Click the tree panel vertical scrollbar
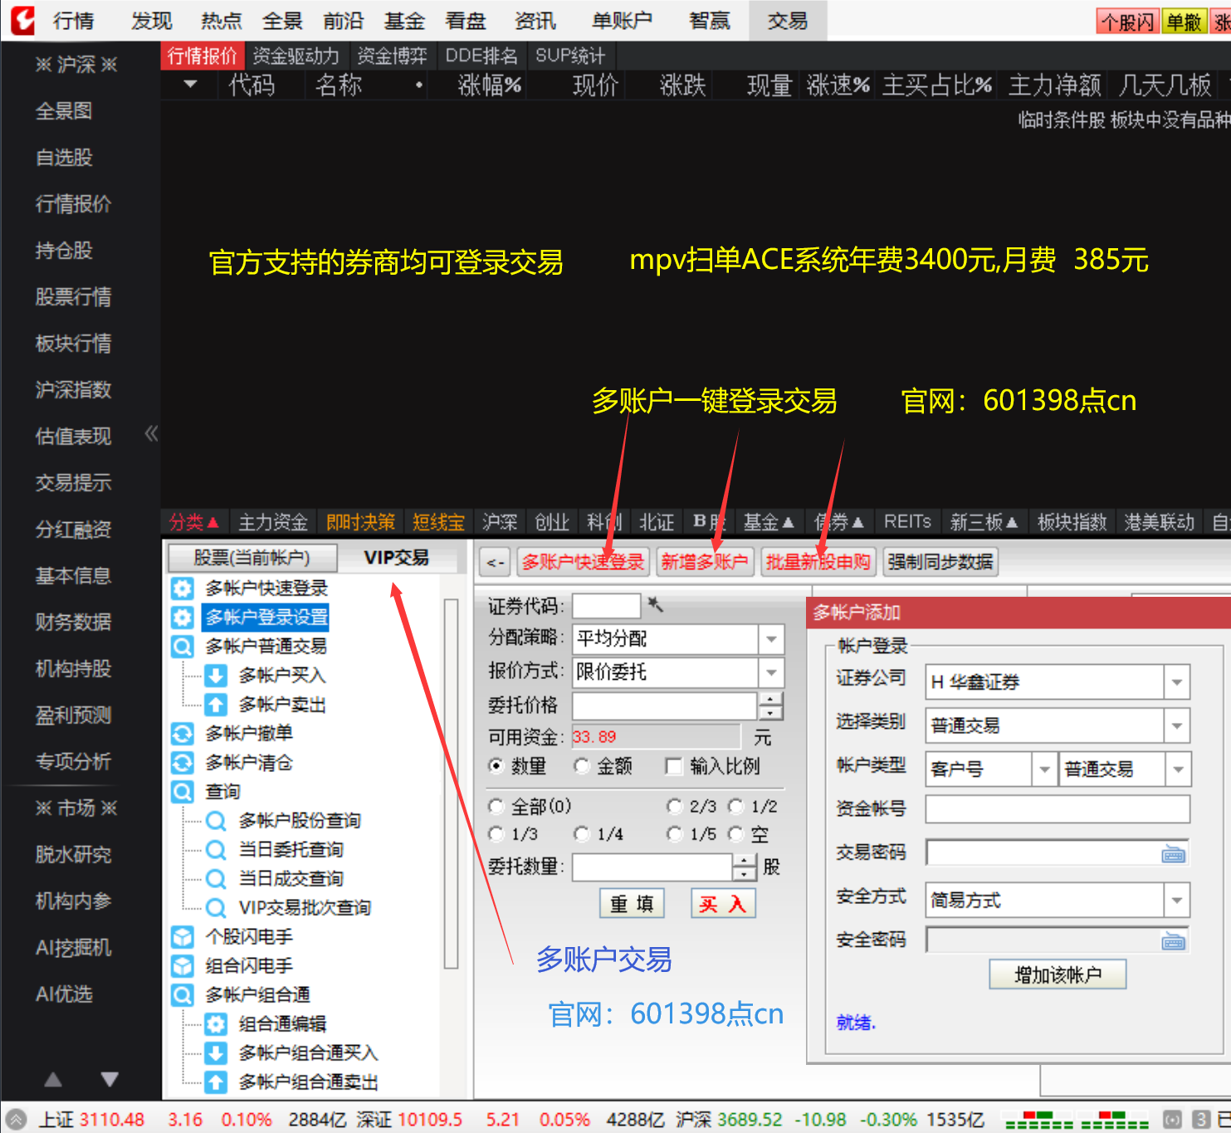 (451, 783)
